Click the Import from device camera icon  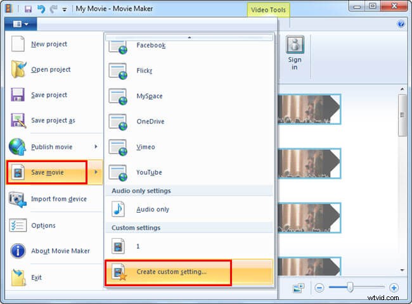pos(18,199)
